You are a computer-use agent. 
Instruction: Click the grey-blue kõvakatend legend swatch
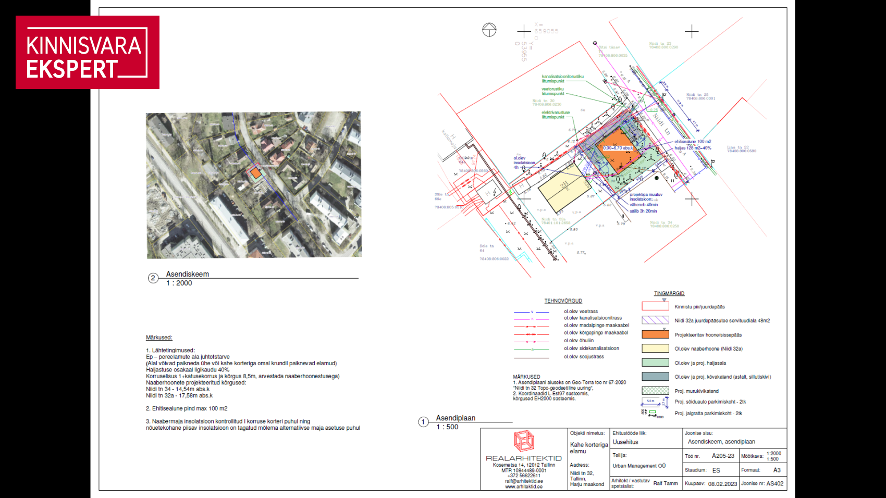(655, 377)
